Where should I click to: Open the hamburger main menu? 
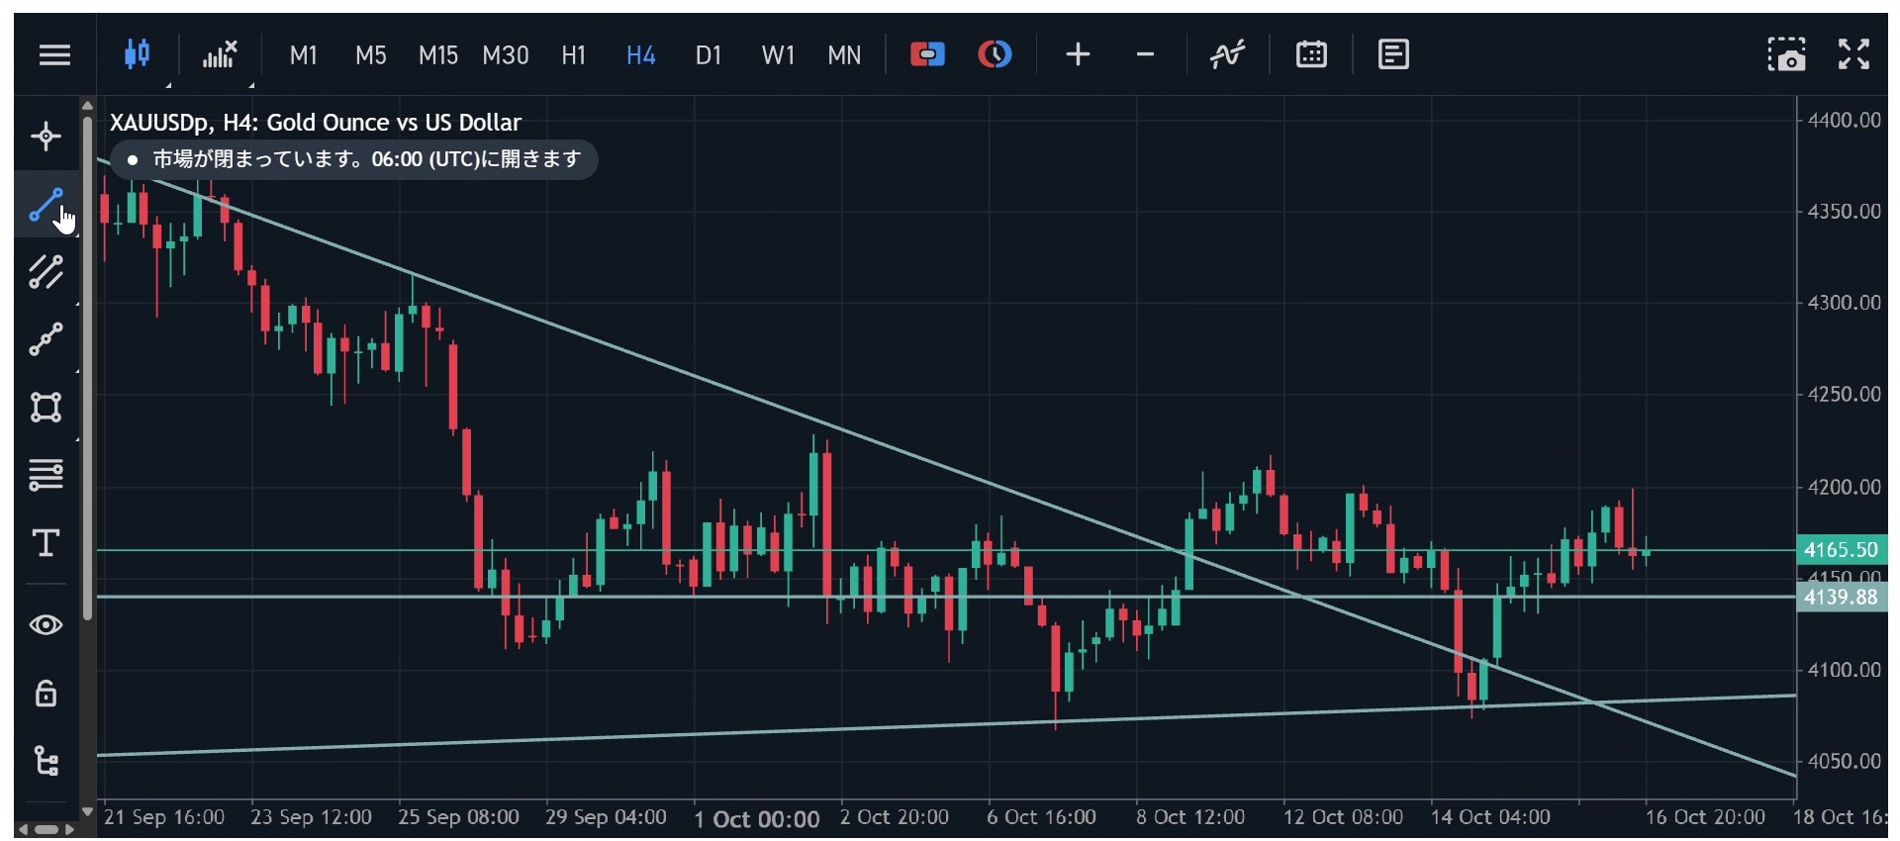click(54, 54)
